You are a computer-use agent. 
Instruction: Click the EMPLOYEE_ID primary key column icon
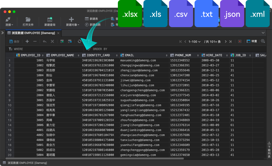(x=18, y=55)
